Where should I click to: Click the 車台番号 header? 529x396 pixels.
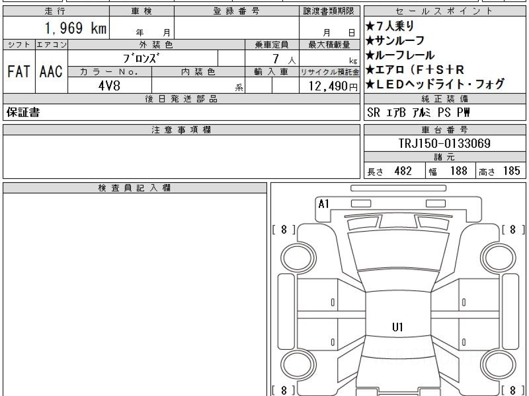pyautogui.click(x=445, y=130)
